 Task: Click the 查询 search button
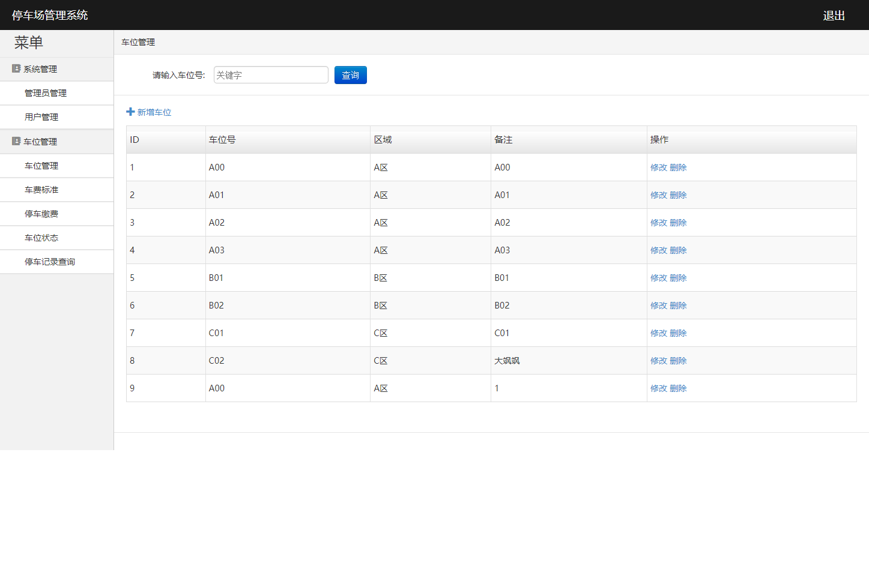click(x=350, y=75)
